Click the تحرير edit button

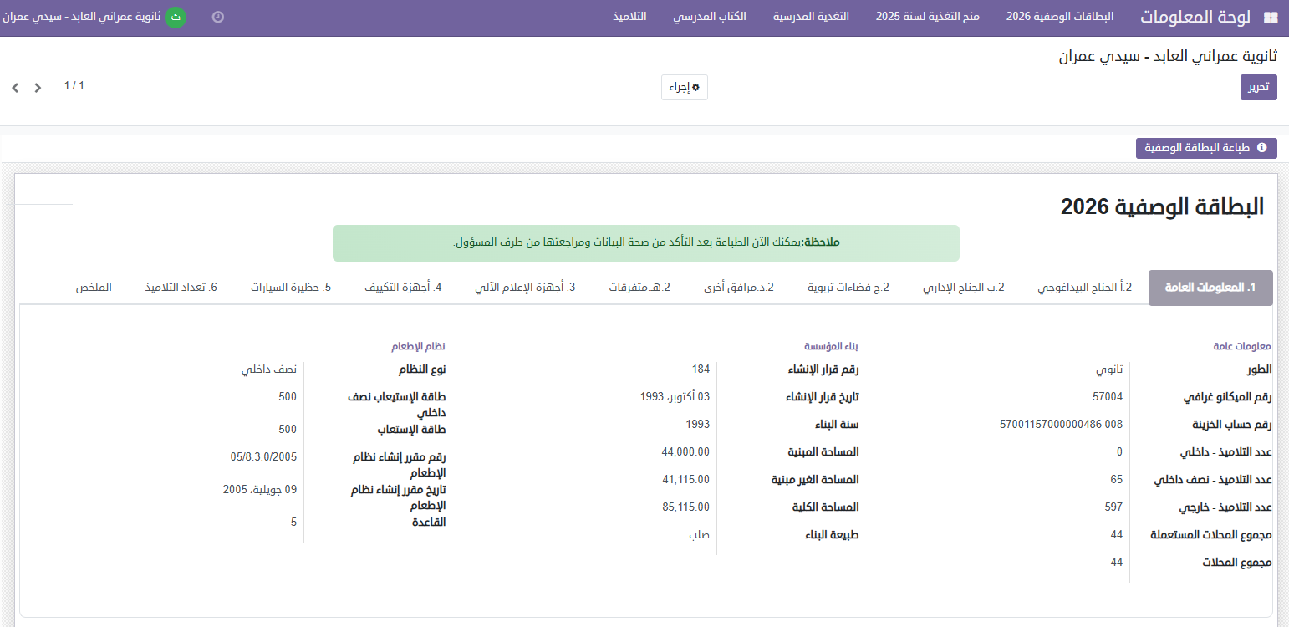pyautogui.click(x=1258, y=88)
